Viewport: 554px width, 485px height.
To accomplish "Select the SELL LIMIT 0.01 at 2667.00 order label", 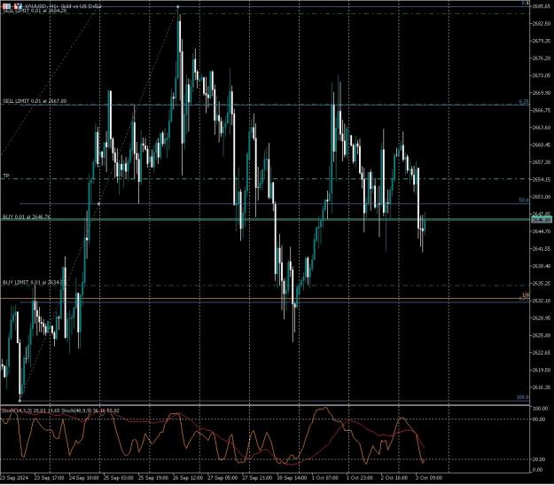I will (35, 101).
